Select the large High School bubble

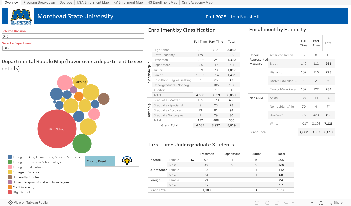click(57, 129)
